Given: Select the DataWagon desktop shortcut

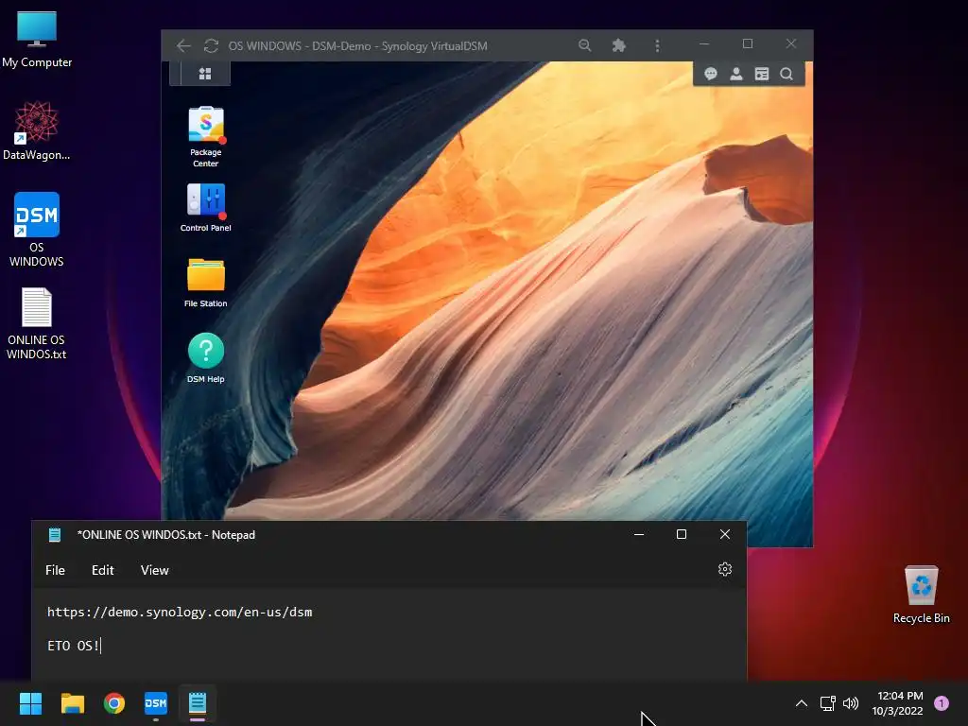Looking at the screenshot, I should [x=37, y=131].
